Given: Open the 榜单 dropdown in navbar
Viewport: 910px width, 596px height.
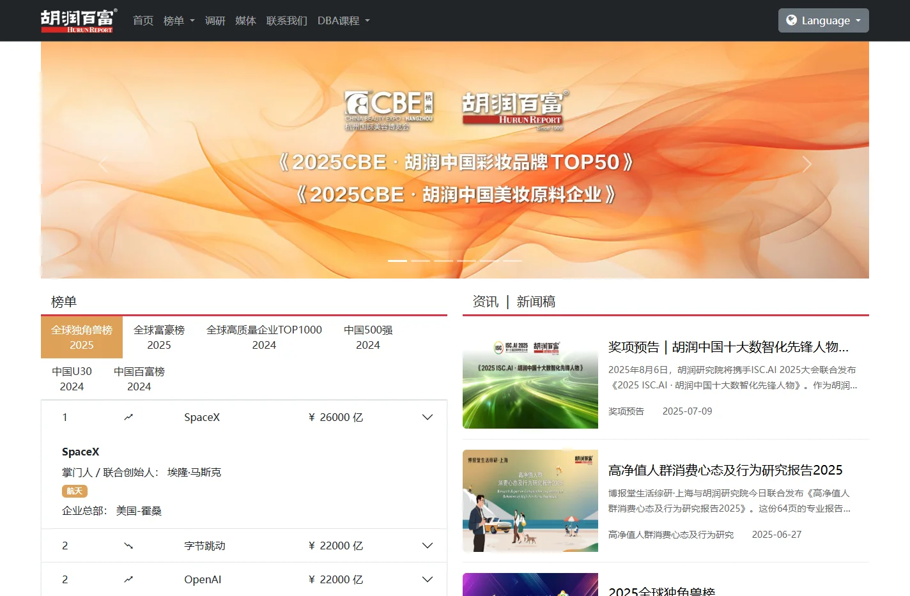Looking at the screenshot, I should [x=179, y=20].
